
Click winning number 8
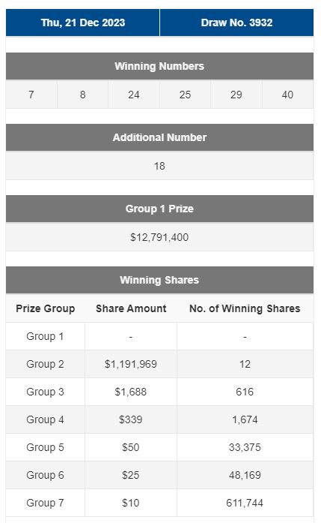tap(83, 95)
